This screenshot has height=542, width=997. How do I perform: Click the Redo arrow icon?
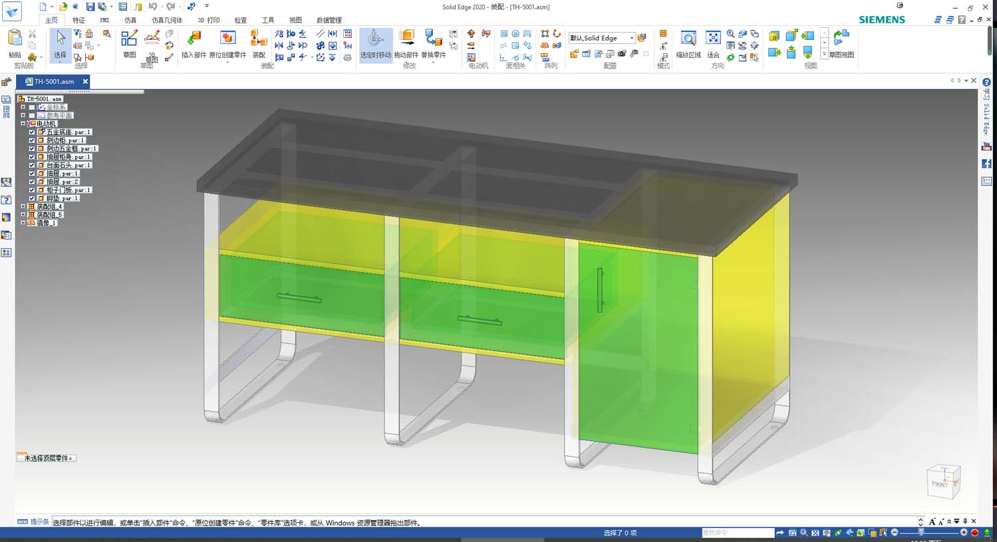170,7
